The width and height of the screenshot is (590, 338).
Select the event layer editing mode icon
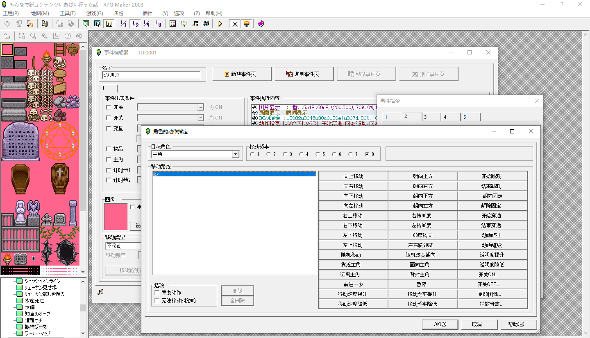point(109,24)
